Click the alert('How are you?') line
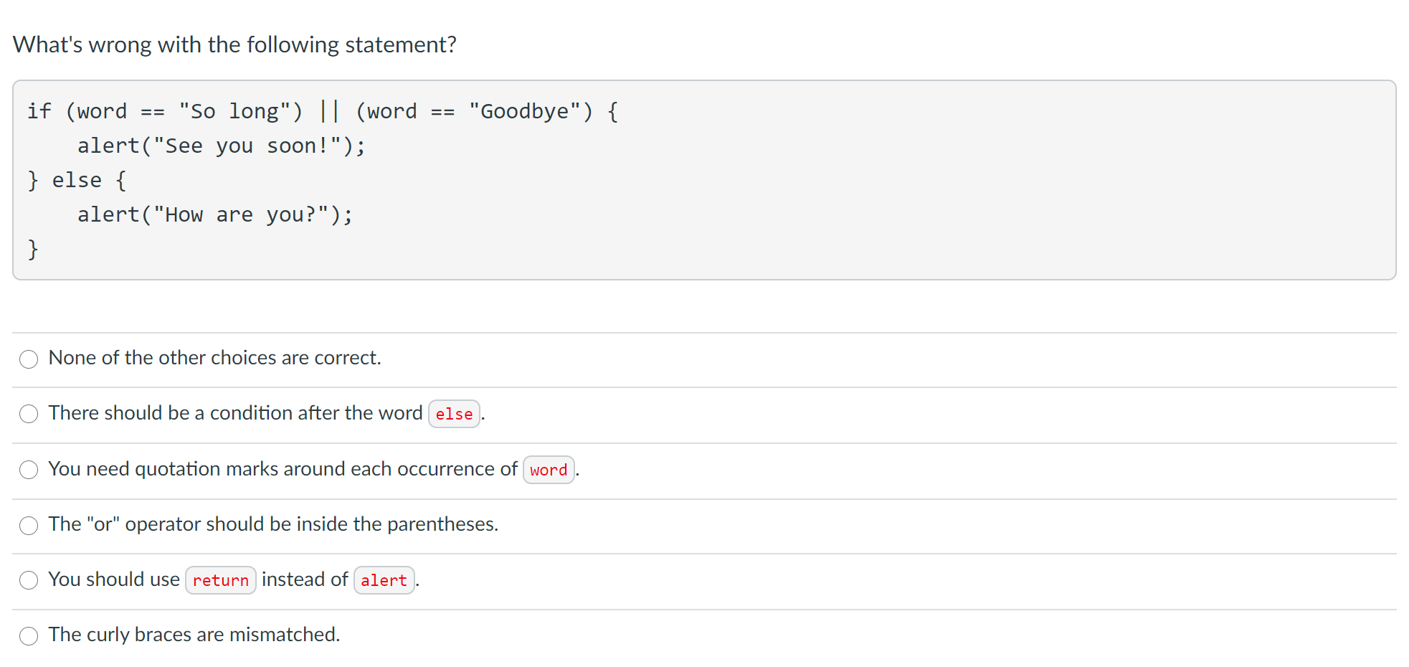This screenshot has height=667, width=1409. (214, 214)
